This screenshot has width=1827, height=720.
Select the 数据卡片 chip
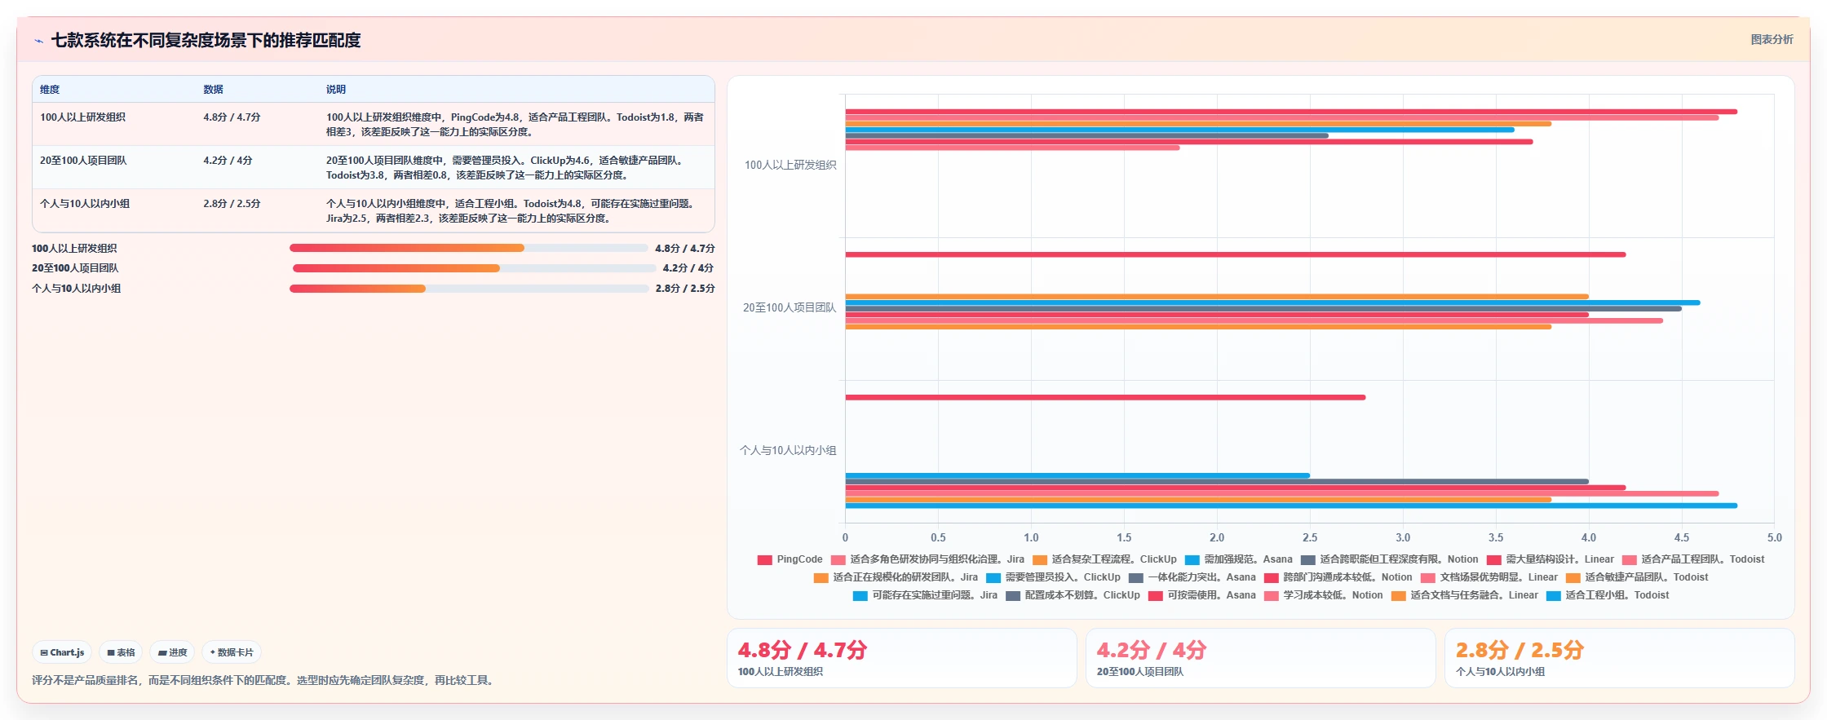point(232,652)
